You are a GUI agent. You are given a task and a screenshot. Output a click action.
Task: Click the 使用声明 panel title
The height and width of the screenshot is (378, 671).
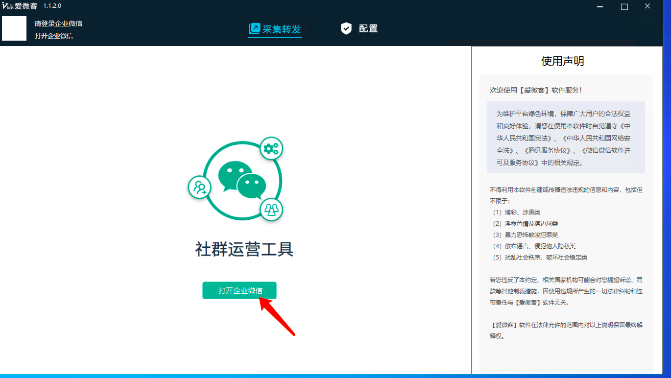click(x=563, y=61)
